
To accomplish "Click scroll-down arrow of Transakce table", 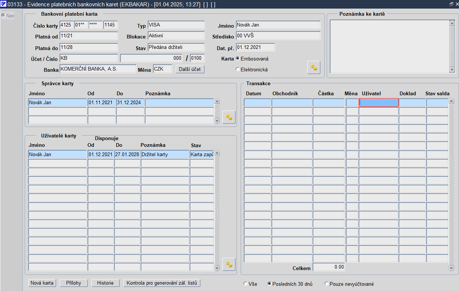I will (451, 268).
